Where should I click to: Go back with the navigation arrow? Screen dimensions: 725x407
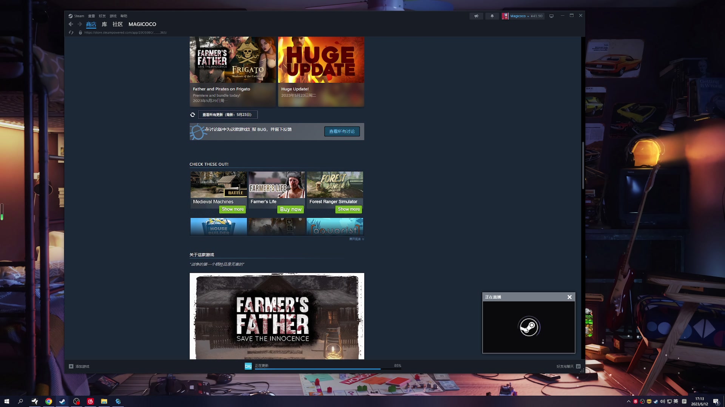point(71,24)
